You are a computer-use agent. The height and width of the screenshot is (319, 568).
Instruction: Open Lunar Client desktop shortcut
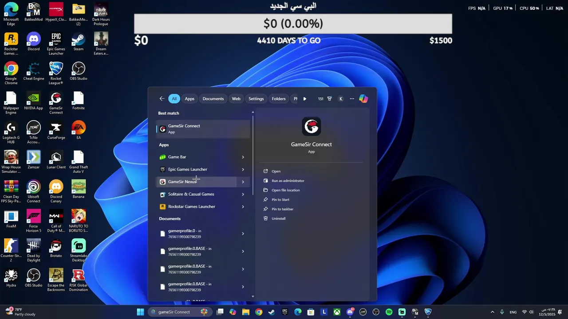pyautogui.click(x=56, y=160)
